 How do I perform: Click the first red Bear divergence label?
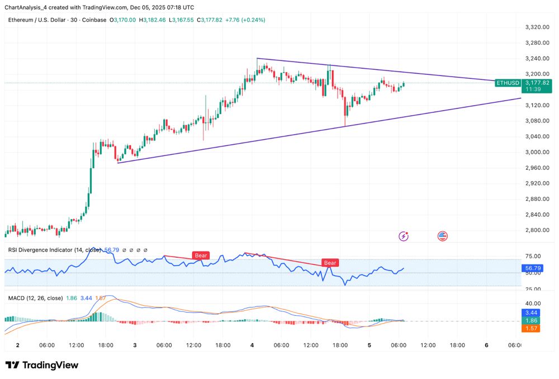201,255
